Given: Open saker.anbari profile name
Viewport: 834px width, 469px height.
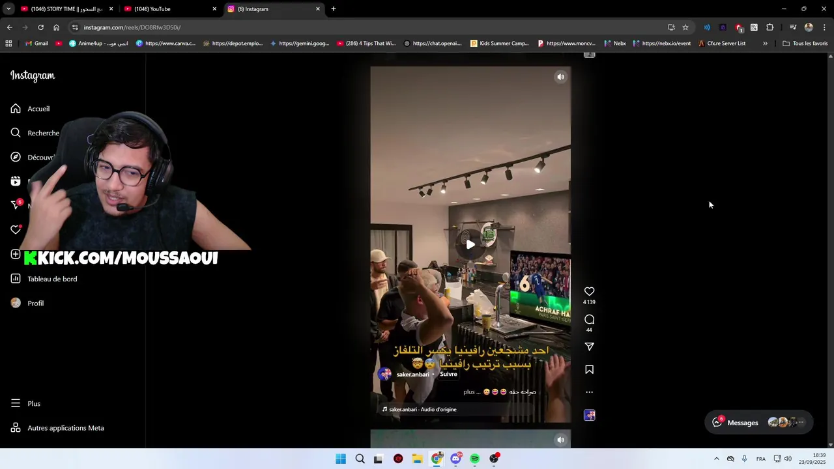Looking at the screenshot, I should [412, 375].
